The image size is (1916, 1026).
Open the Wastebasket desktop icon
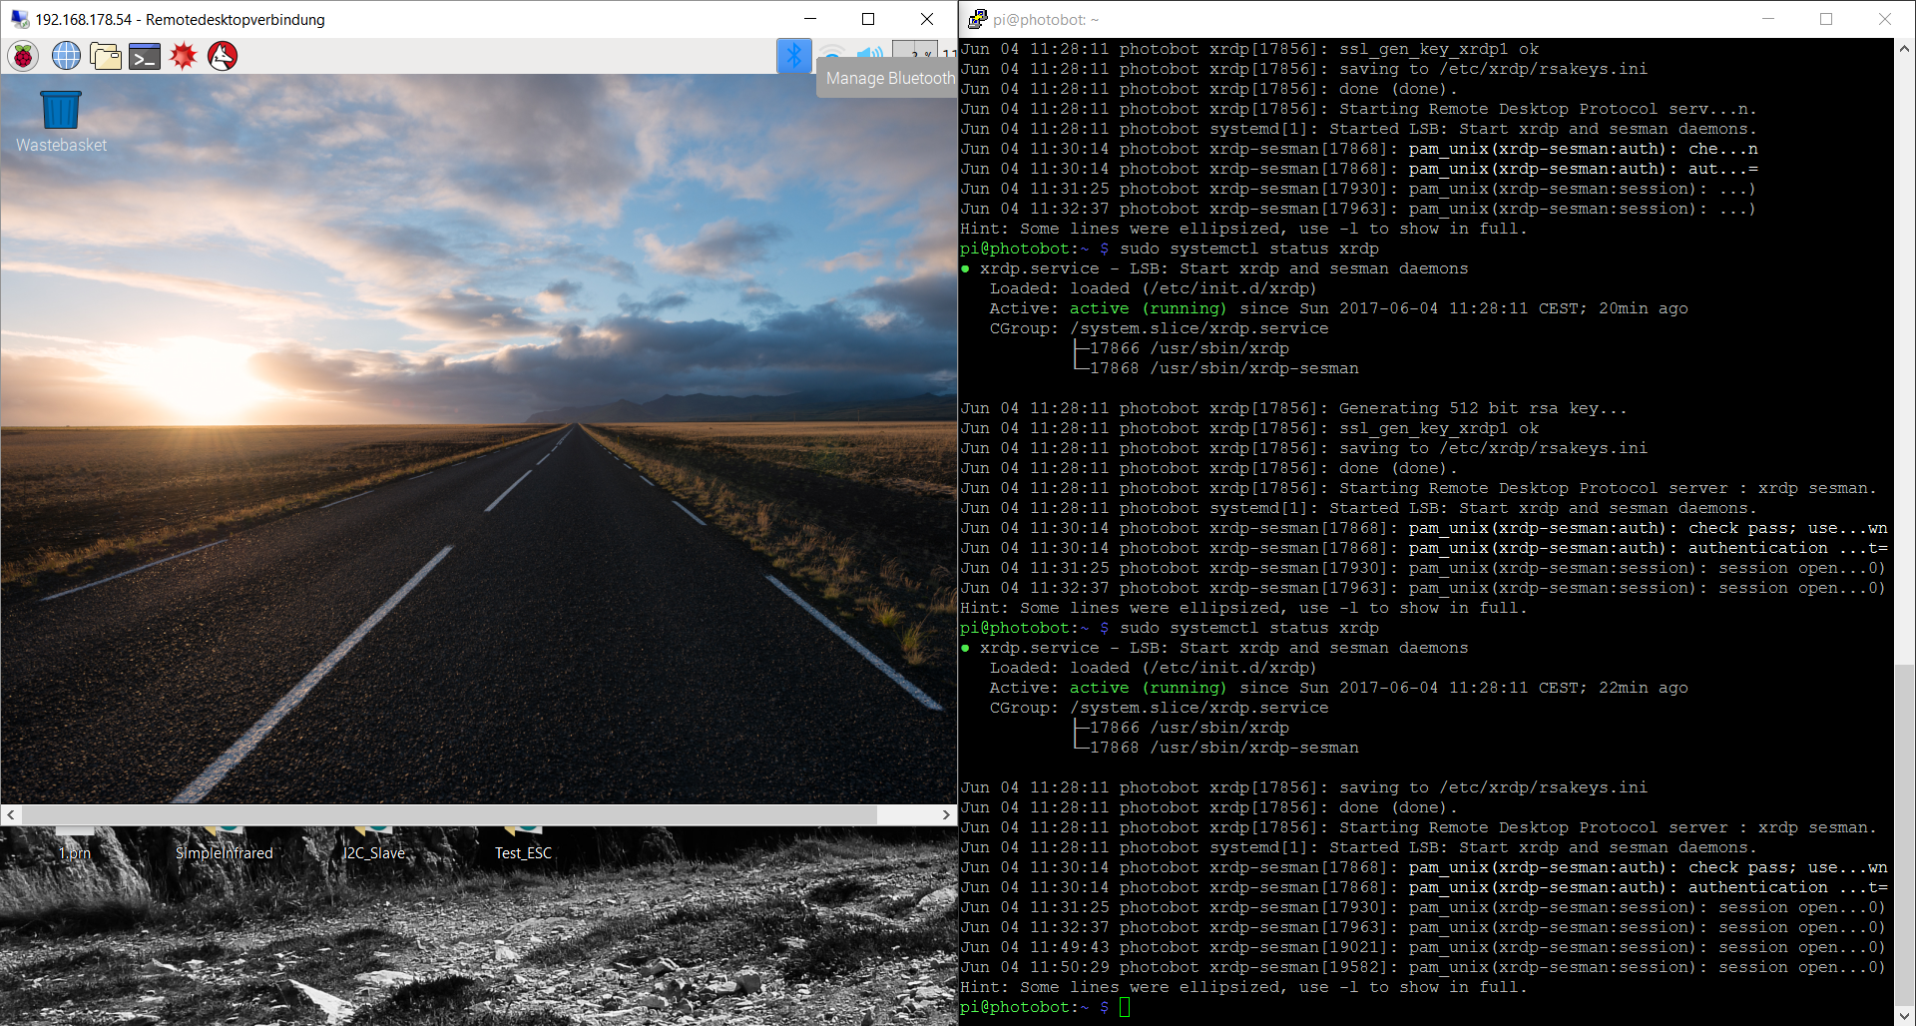(x=61, y=121)
